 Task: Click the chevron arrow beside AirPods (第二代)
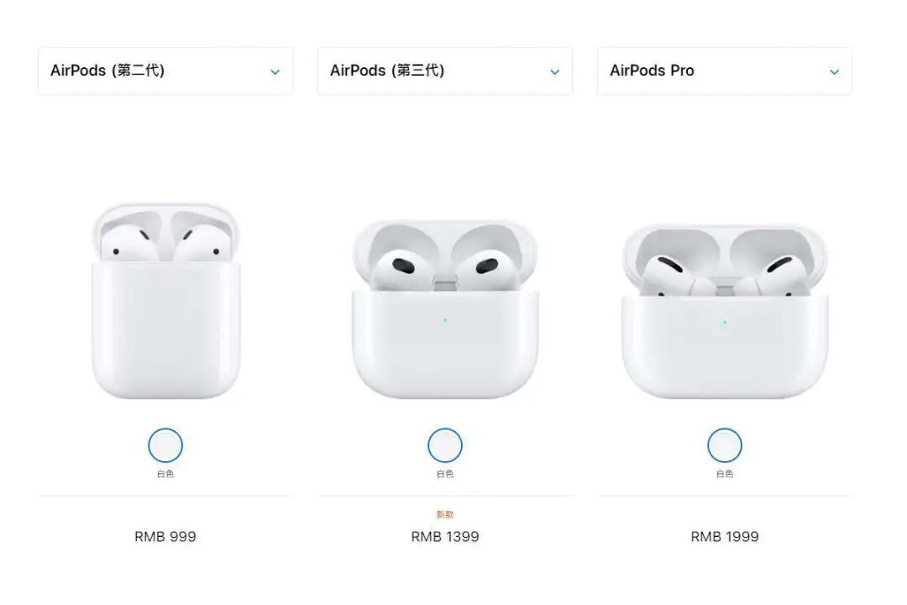[275, 72]
